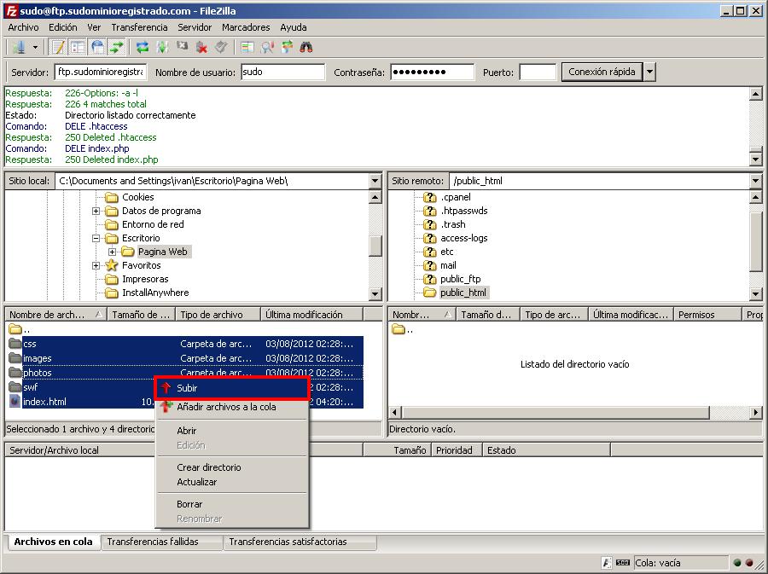Click the cancel current operation icon

pos(183,47)
